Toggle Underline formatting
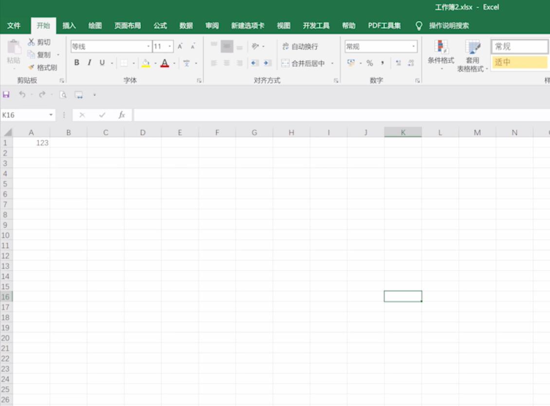550x406 pixels. 102,62
